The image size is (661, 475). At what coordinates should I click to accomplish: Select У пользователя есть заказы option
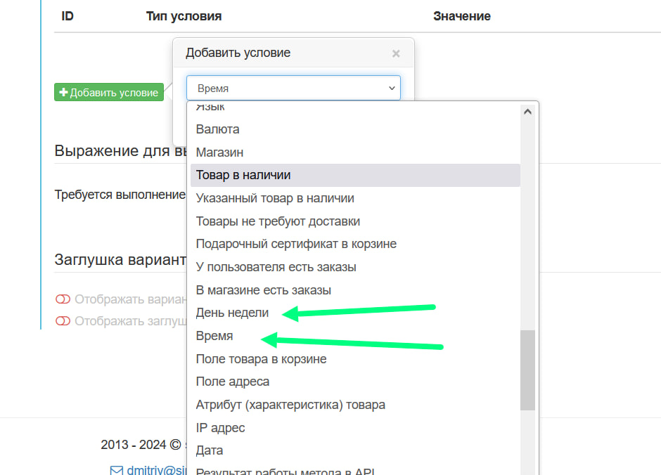(x=276, y=267)
